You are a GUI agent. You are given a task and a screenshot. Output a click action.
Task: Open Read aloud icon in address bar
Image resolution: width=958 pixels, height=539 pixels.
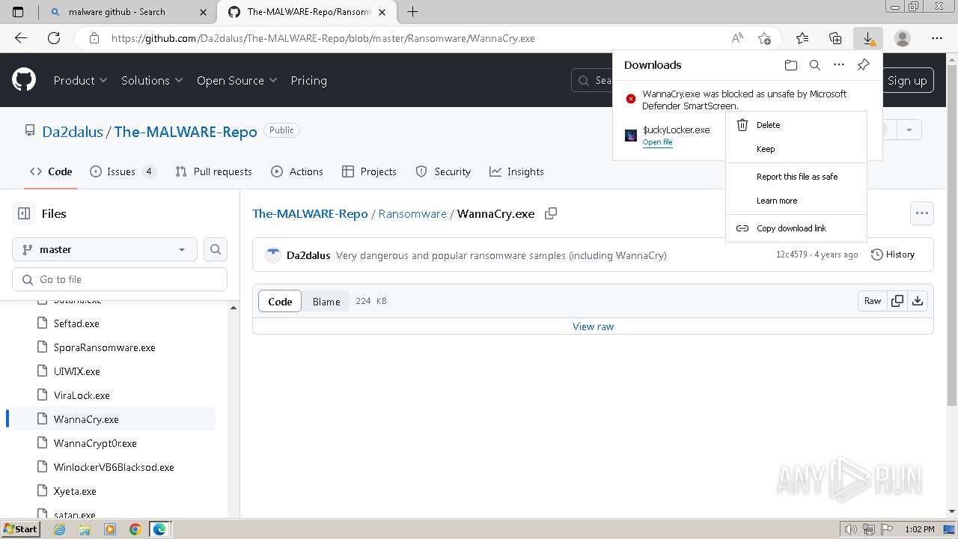(x=737, y=38)
